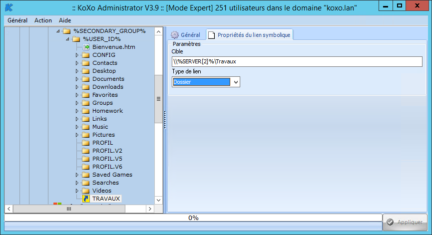432x235 pixels.
Task: Select the Searches tree item label
Action: tap(105, 183)
